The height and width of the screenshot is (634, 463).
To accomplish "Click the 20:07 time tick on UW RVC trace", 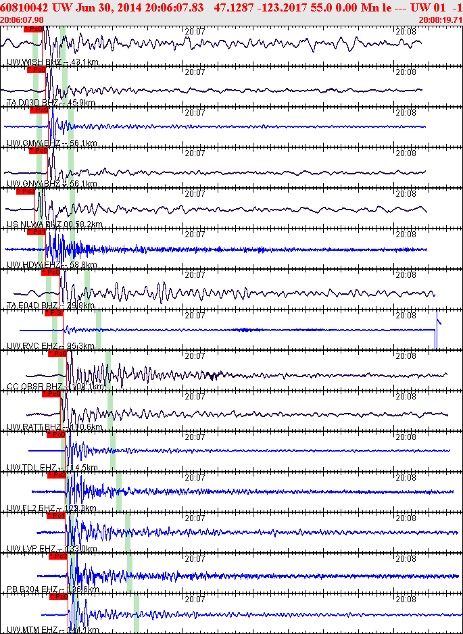I will point(195,315).
